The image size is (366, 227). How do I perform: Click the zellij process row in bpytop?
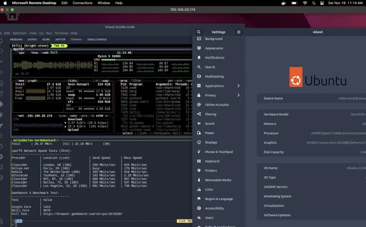156,112
